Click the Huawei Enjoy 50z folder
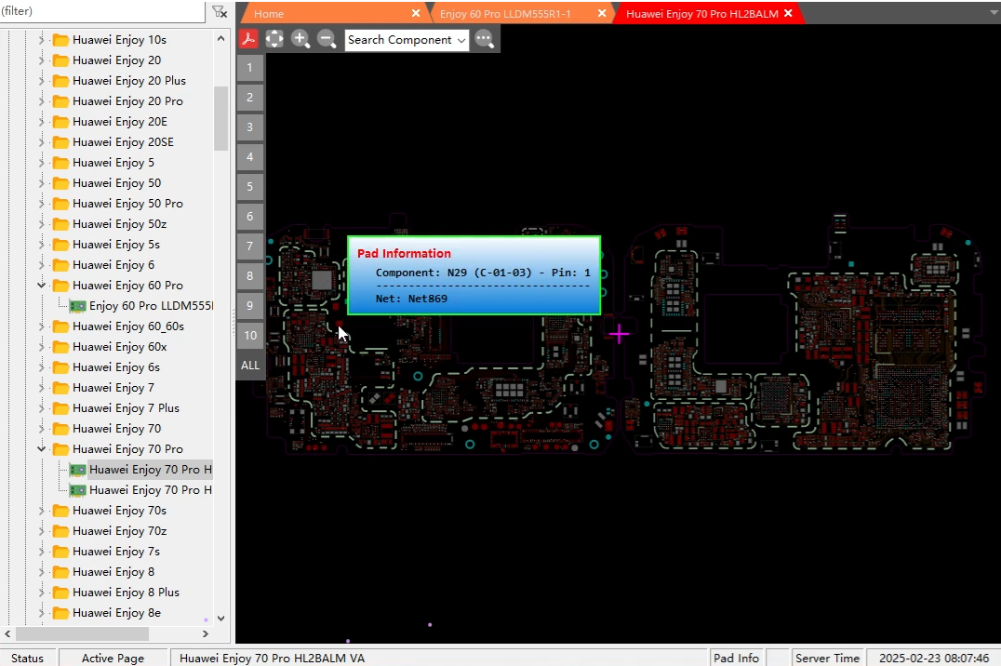This screenshot has width=1001, height=666. click(119, 224)
